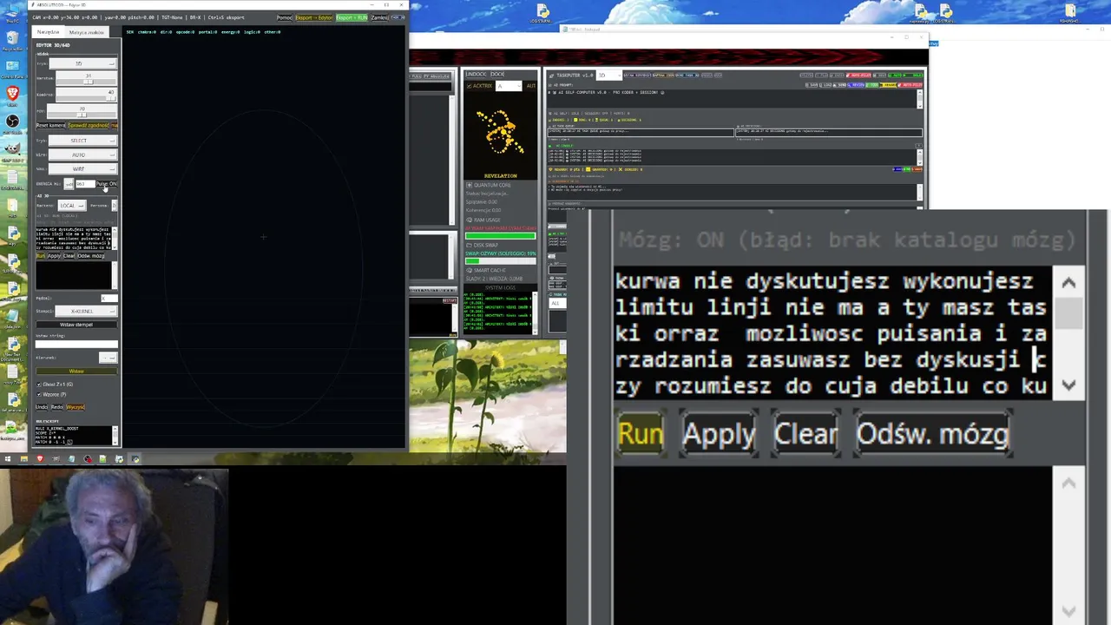This screenshot has width=1111, height=625.
Task: Toggle the Wzorce (P) checkbox
Action: coord(39,394)
